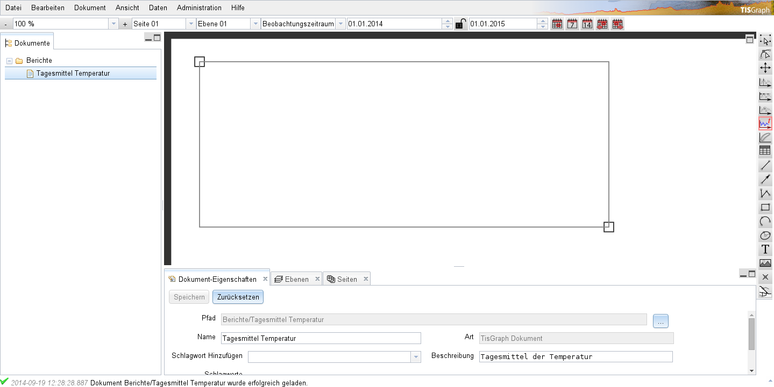This screenshot has width=774, height=387.
Task: Choose the Text tool
Action: (765, 249)
